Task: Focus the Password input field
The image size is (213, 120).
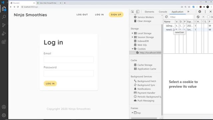Action: 69,73
